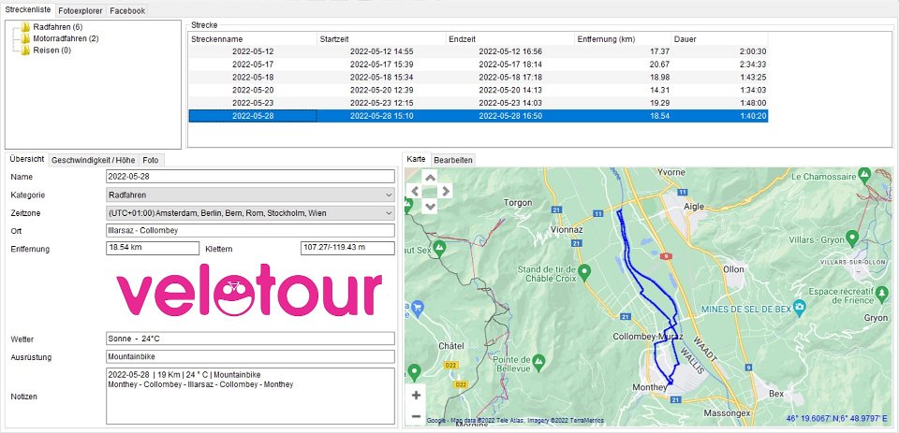Screen dimensions: 899x433
Task: Sort by Endzeit column header
Action: [x=509, y=39]
